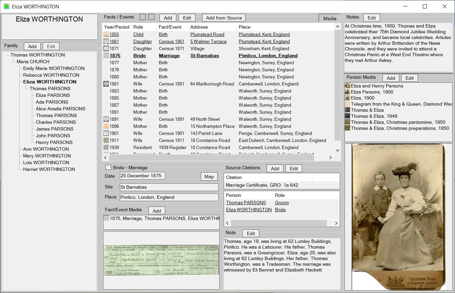Image resolution: width=455 pixels, height=293 pixels.
Task: Click the Thomas & Eliza, 1949 photo icon
Action: (x=348, y=116)
